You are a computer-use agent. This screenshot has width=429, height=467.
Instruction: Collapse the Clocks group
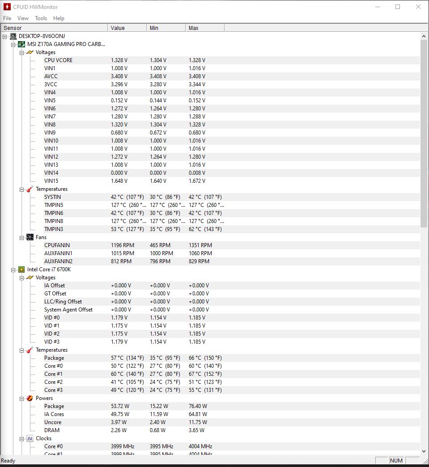[x=21, y=439]
